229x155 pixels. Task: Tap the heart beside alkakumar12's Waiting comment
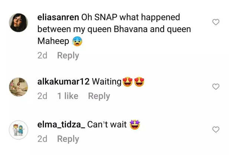click(x=216, y=86)
